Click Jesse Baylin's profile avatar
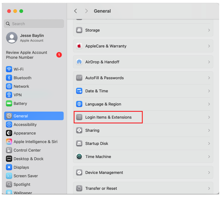The image size is (221, 197). coord(12,38)
